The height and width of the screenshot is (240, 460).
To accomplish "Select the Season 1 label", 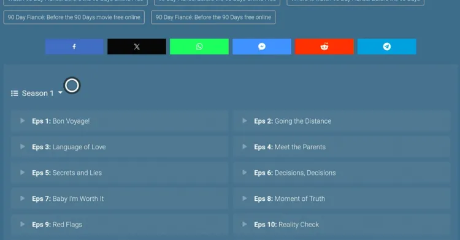I will click(x=38, y=93).
